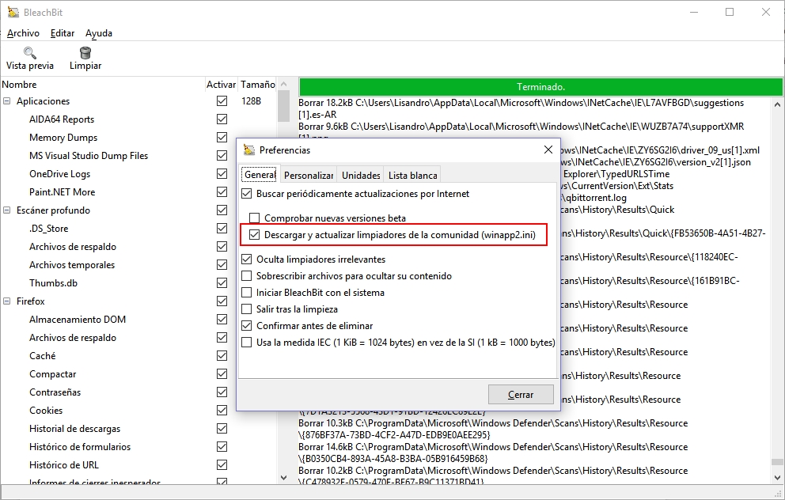785x500 pixels.
Task: Uncheck the Aplicaciones Activar checkbox
Action: [x=222, y=101]
